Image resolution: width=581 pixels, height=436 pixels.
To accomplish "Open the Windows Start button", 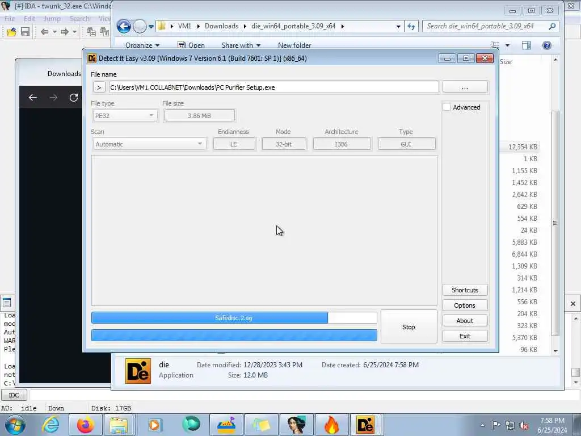I will (x=15, y=425).
